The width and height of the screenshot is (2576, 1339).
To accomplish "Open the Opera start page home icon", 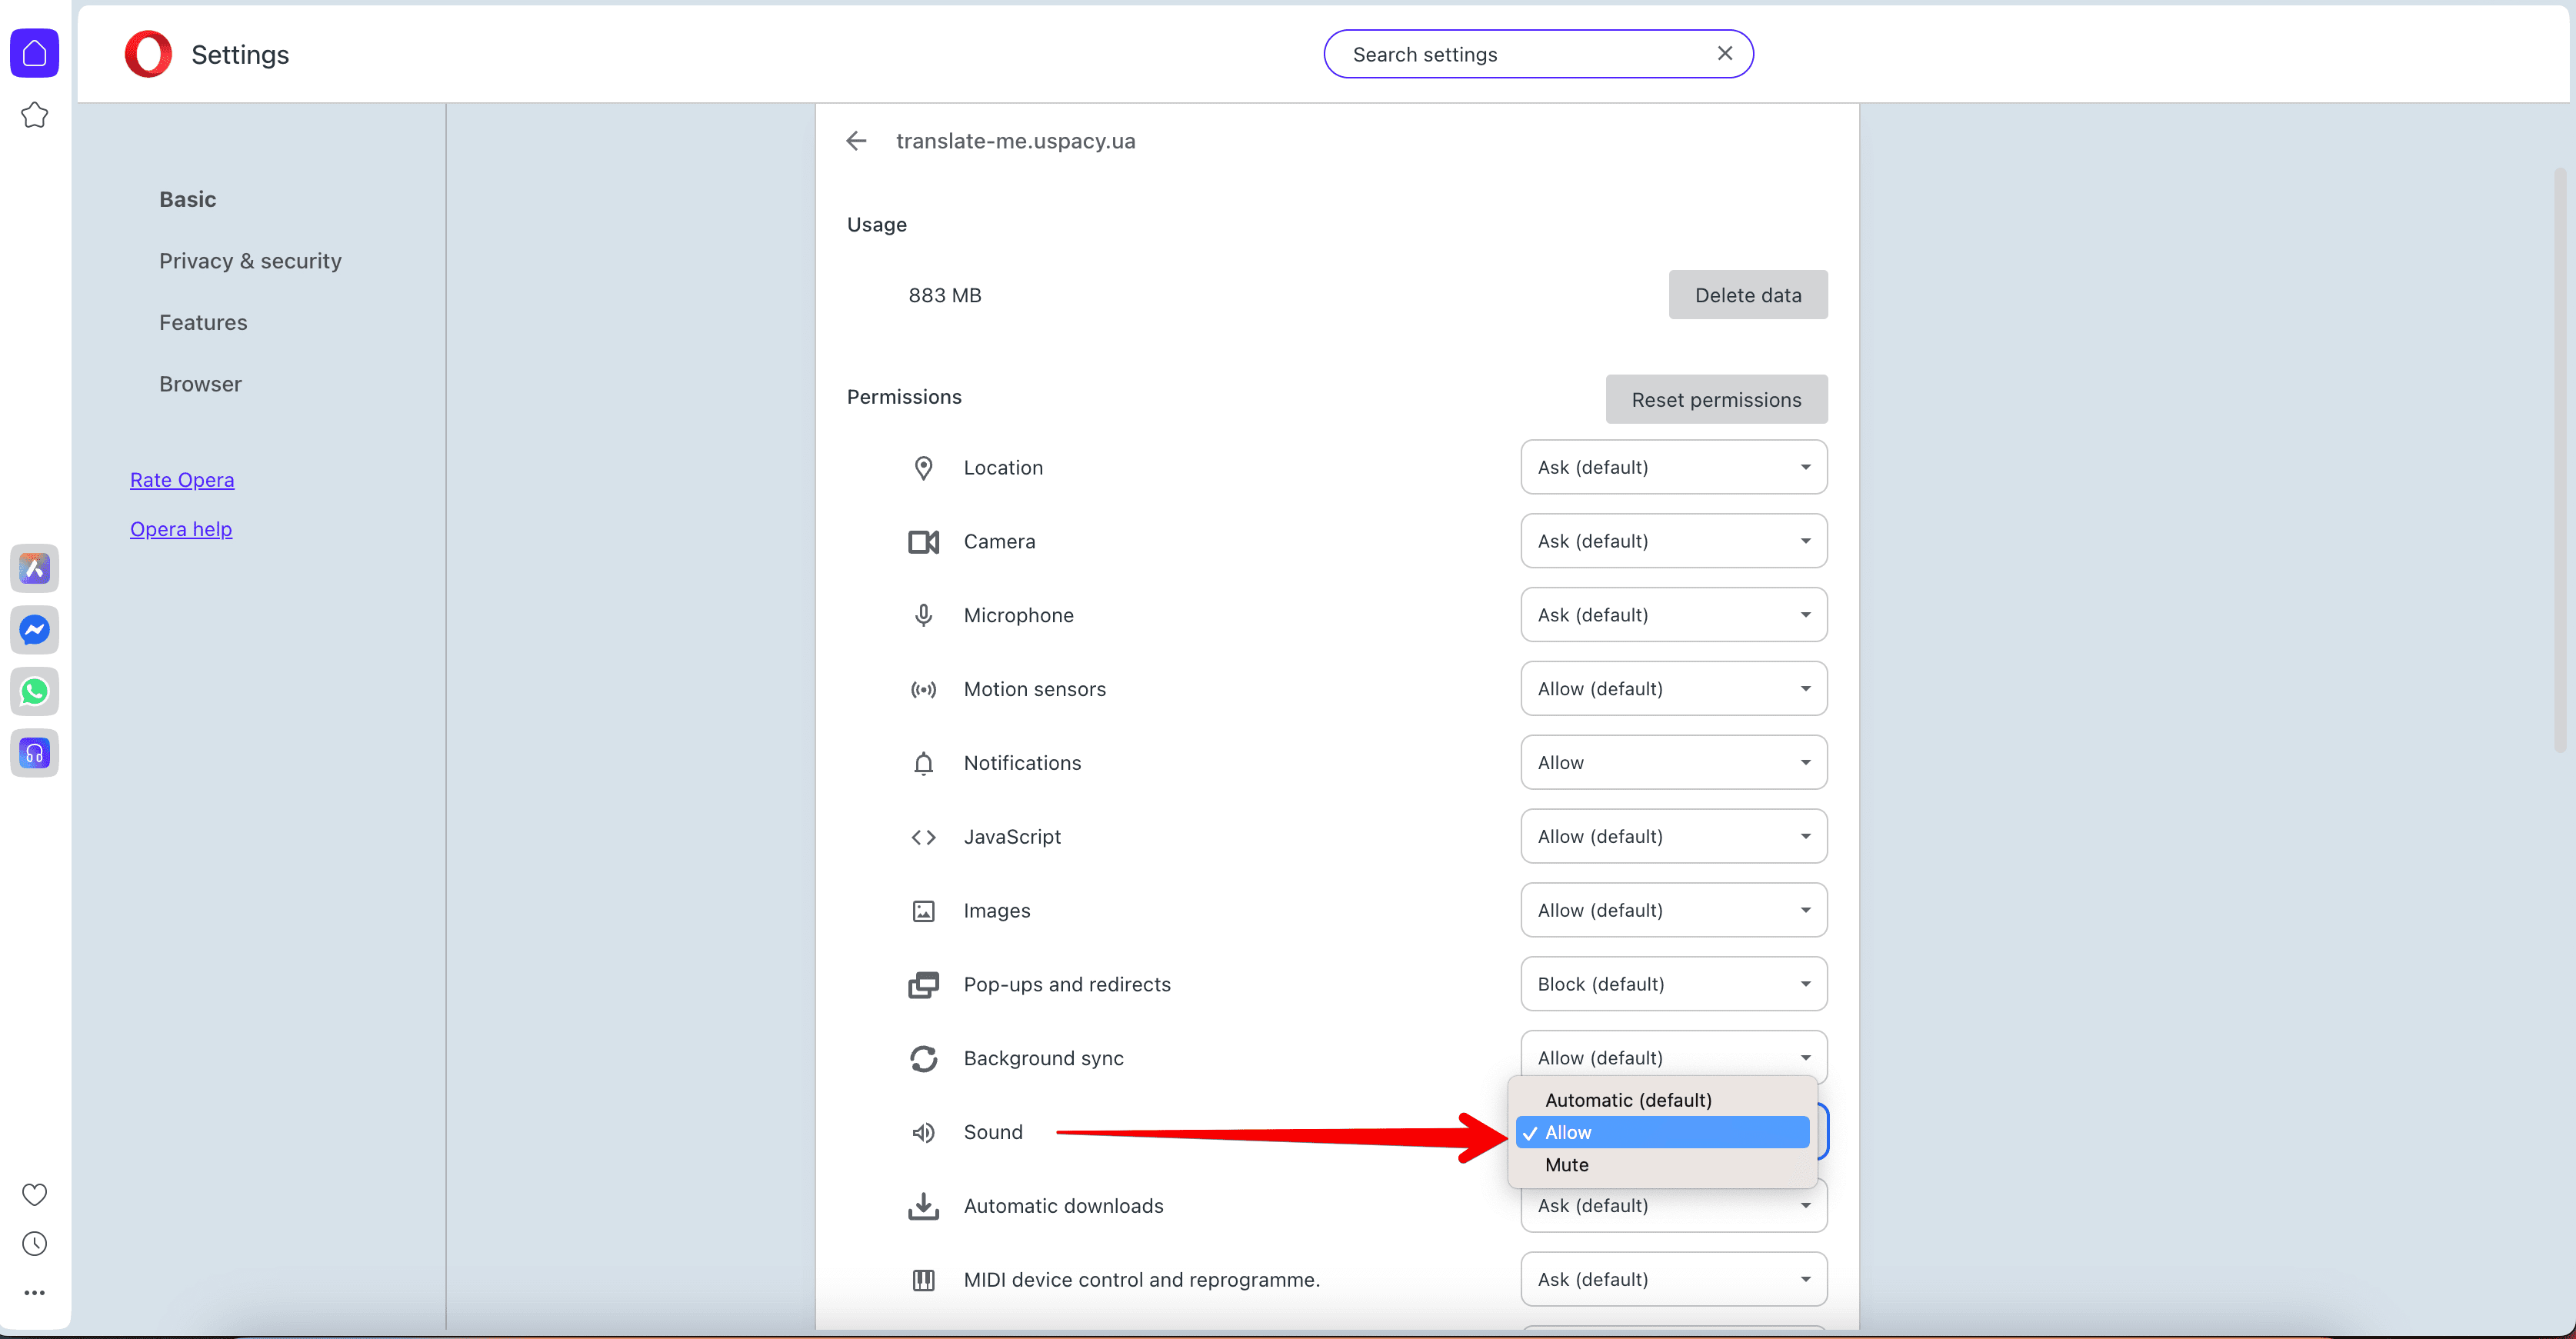I will 34,53.
